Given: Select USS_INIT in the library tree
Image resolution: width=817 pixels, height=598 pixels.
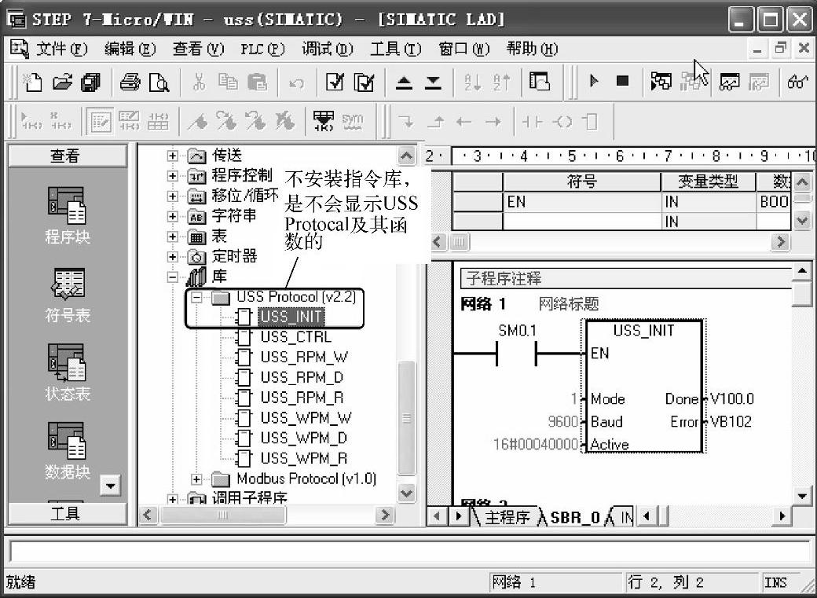Looking at the screenshot, I should click(291, 317).
